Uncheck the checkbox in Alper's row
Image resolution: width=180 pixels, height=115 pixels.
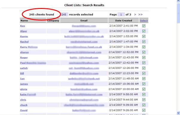(144, 31)
